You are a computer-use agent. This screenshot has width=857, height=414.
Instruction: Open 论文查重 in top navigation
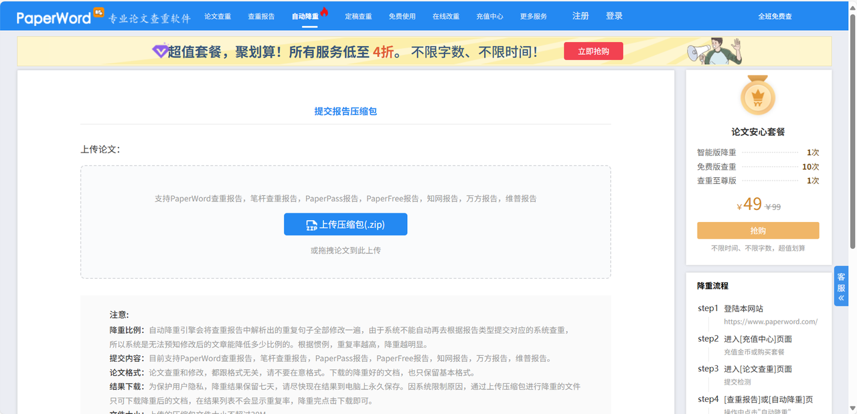click(218, 16)
